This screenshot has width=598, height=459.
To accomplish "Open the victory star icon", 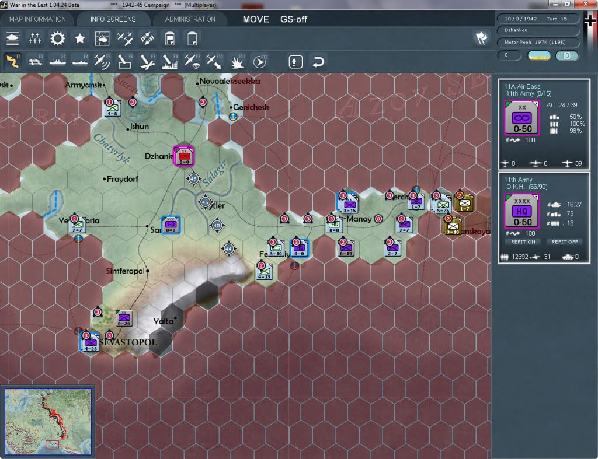I will (79, 38).
